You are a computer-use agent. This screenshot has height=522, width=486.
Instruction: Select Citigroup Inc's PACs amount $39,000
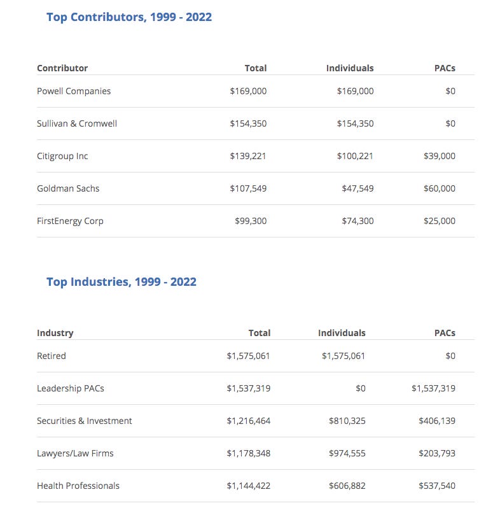(x=440, y=156)
